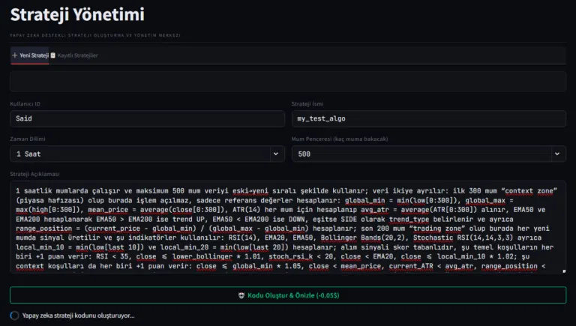Click the plus icon on Yeni Strateji
The height and width of the screenshot is (326, 576).
click(14, 55)
